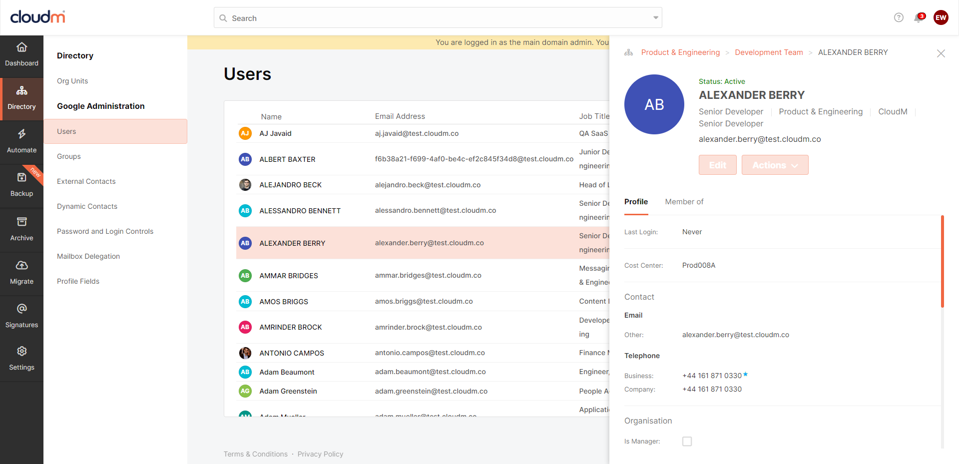Expand the search bar dropdown arrow
Viewport: 959px width, 464px height.
655,18
